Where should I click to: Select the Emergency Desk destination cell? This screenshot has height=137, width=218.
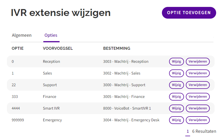(x=131, y=120)
